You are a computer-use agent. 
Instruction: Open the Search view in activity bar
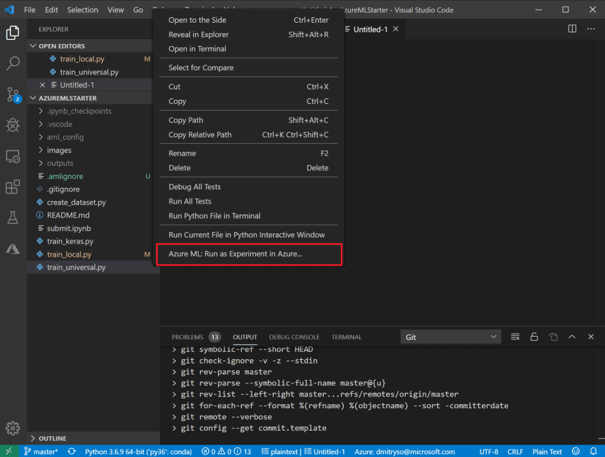[x=13, y=63]
